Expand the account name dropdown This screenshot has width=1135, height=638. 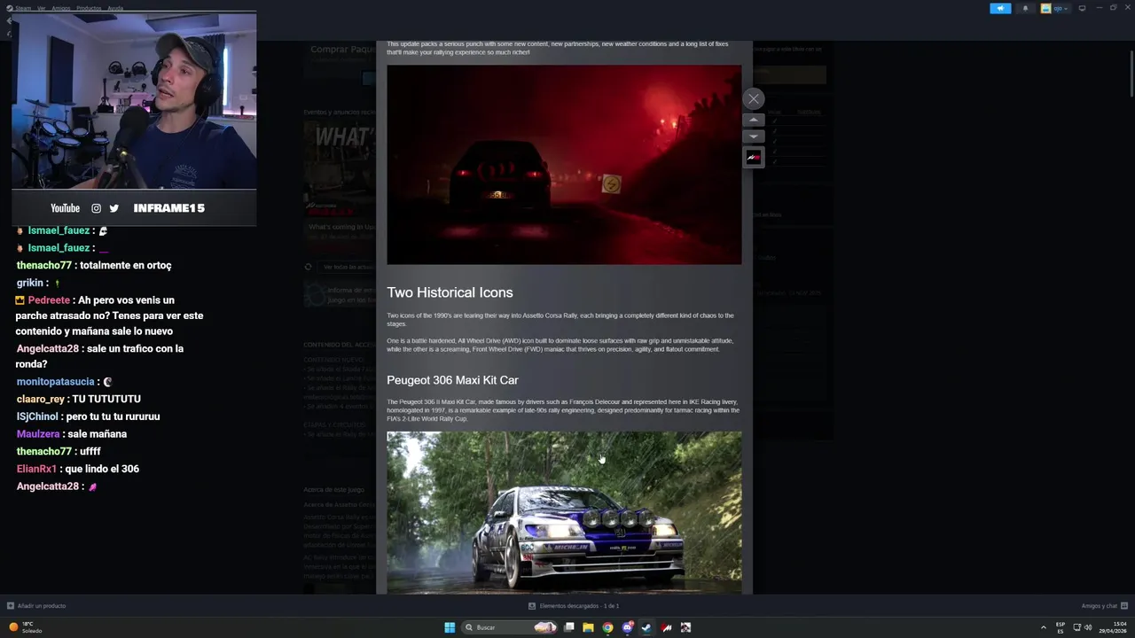[1060, 8]
